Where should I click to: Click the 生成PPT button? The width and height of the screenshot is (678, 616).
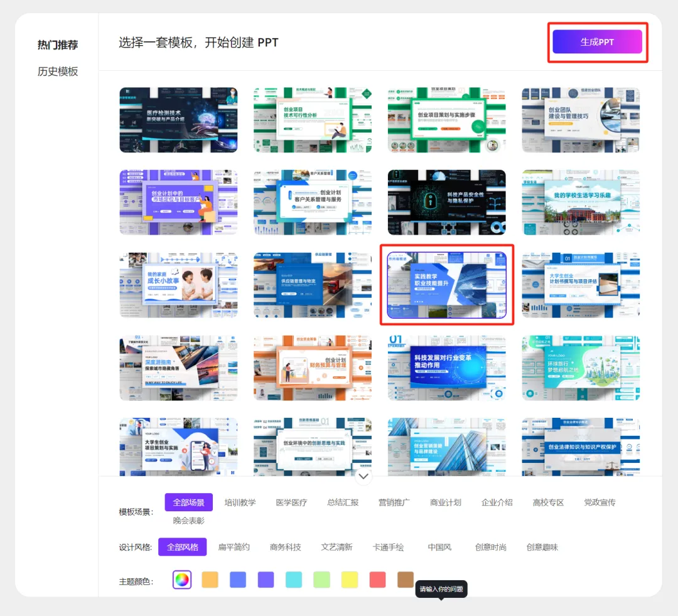(x=597, y=42)
